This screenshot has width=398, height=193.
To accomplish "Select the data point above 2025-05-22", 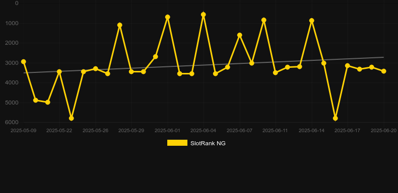I will pyautogui.click(x=59, y=72).
